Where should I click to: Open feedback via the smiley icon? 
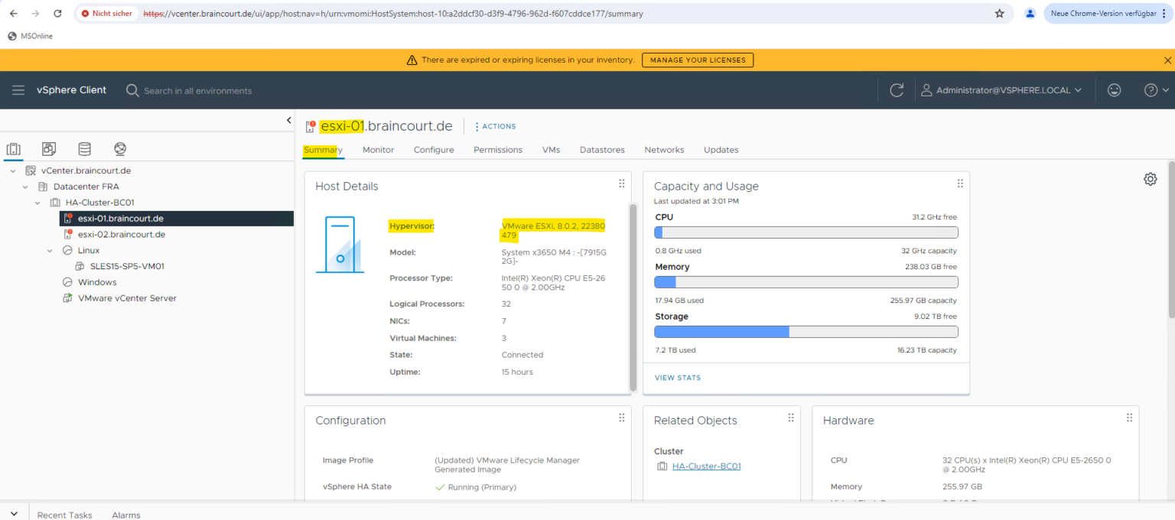click(x=1114, y=89)
